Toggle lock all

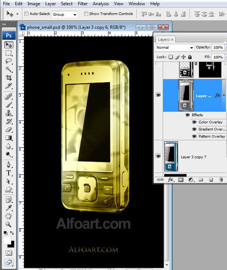click(190, 57)
